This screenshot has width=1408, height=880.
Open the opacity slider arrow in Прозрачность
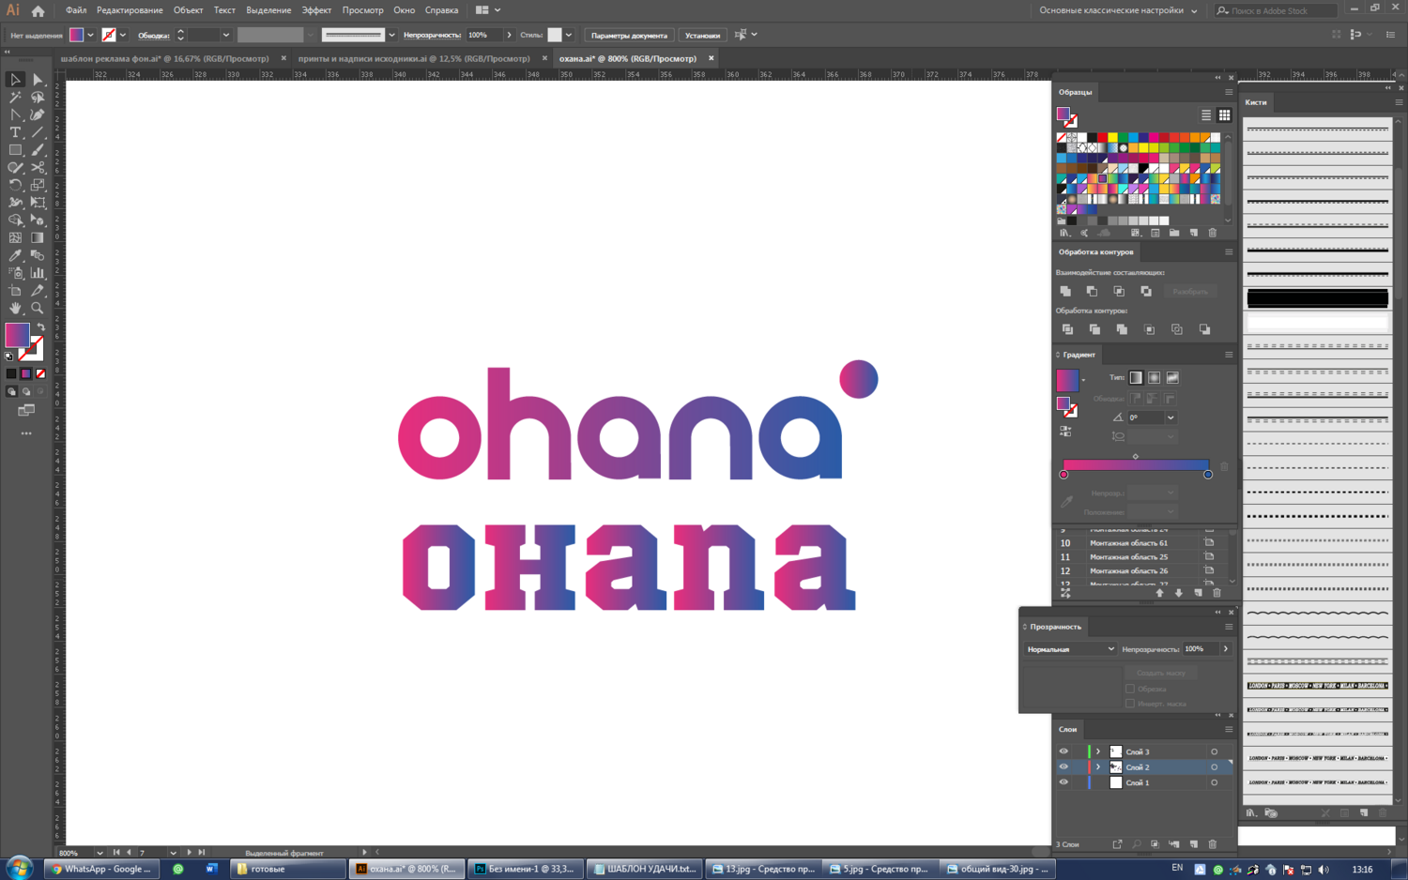(x=1226, y=649)
